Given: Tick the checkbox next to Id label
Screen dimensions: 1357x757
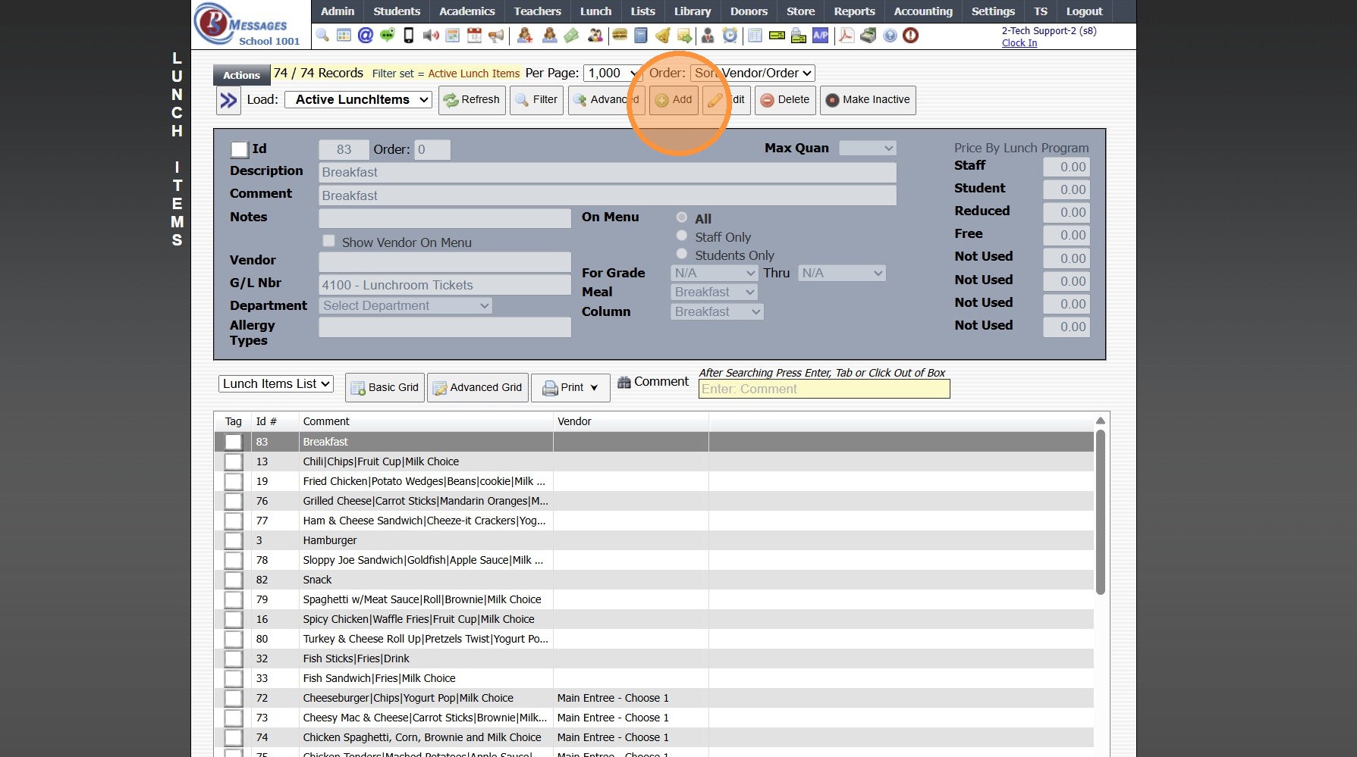Looking at the screenshot, I should (x=239, y=149).
